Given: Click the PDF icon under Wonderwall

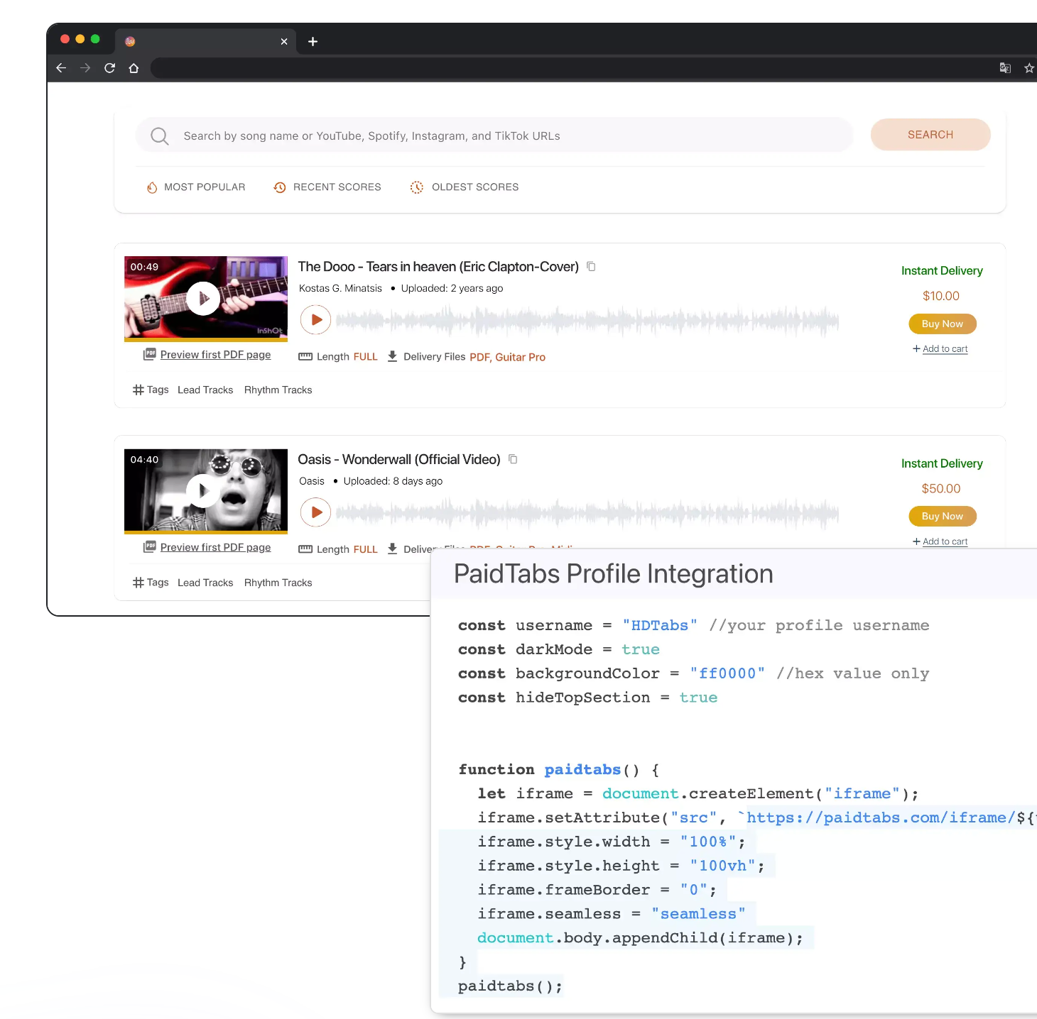Looking at the screenshot, I should (149, 546).
